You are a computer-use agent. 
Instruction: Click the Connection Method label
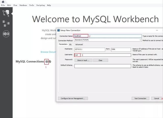pos(65,41)
